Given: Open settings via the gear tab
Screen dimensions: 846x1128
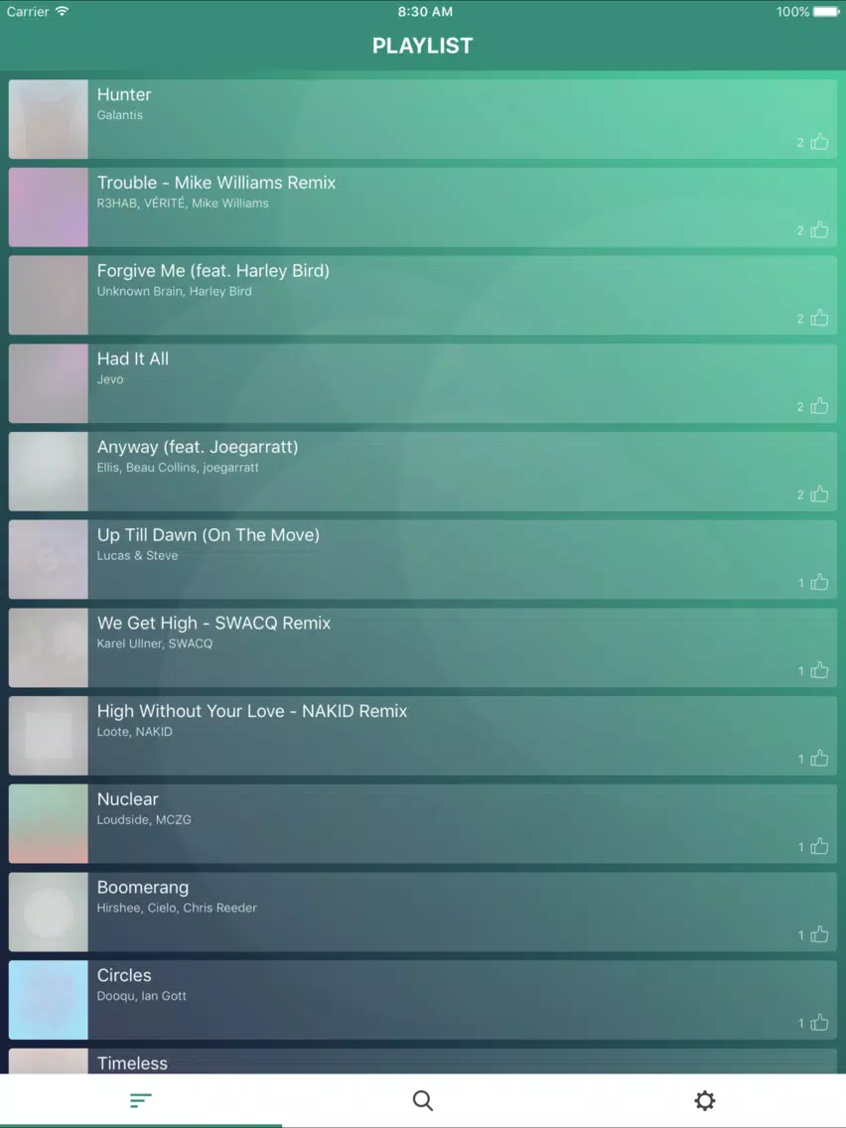Looking at the screenshot, I should point(705,1100).
